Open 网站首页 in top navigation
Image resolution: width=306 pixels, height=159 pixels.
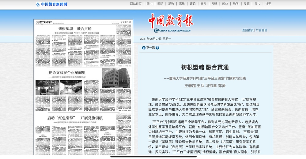[136, 4]
